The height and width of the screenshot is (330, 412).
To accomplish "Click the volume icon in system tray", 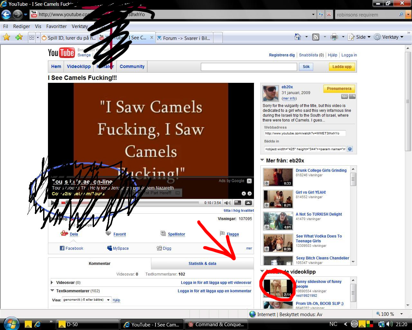I will 389,324.
